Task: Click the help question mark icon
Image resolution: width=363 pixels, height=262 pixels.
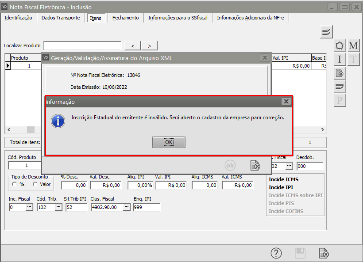Action: pos(276,253)
